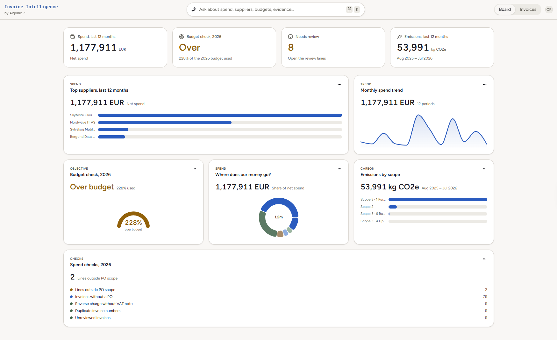Click the sparkle AI icon in search bar
Image resolution: width=557 pixels, height=340 pixels.
(x=194, y=10)
